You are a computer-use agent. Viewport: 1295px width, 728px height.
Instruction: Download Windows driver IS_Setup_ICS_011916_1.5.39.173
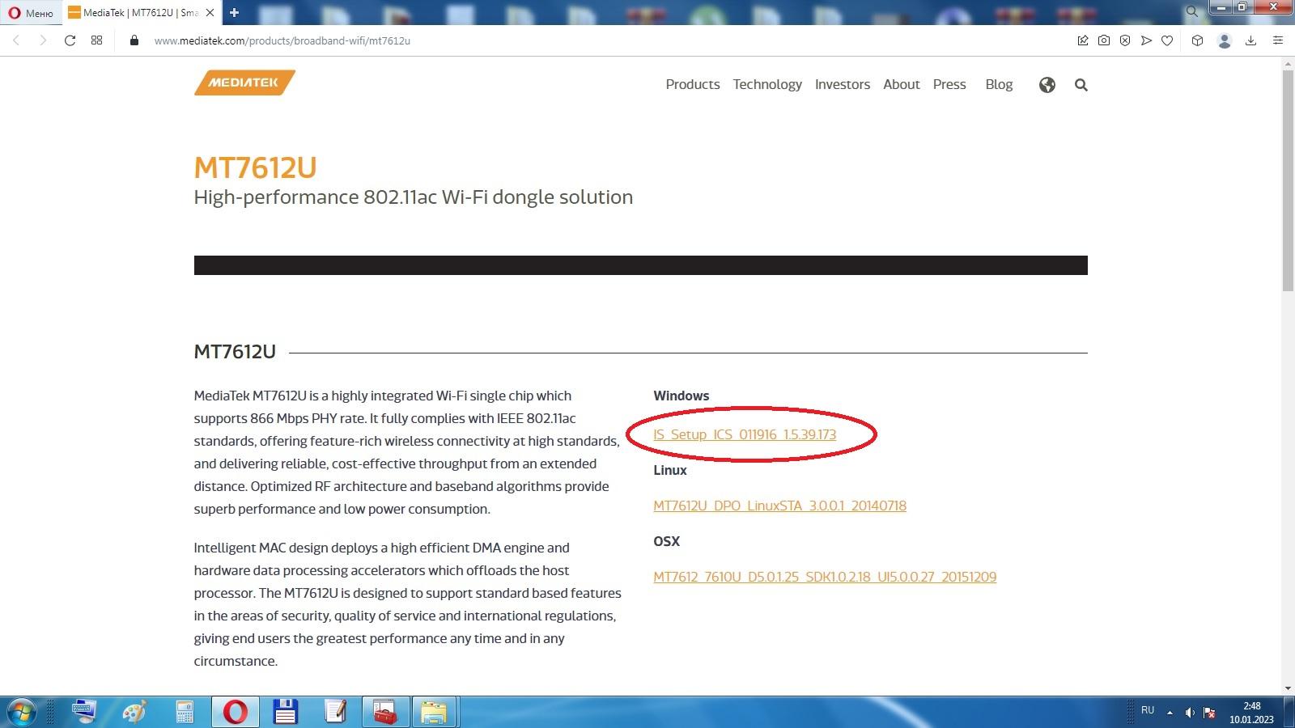[x=745, y=434]
